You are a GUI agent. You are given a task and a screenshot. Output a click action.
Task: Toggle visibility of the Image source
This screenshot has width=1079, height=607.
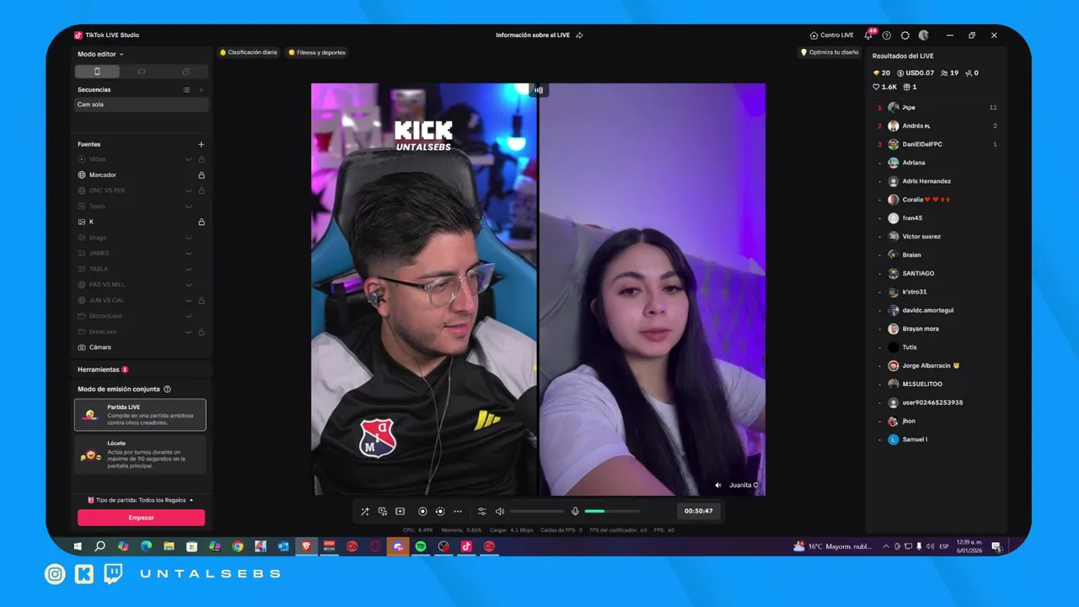click(x=188, y=238)
